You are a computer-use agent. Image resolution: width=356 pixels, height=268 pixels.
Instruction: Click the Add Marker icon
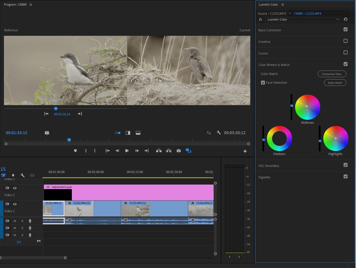75,151
